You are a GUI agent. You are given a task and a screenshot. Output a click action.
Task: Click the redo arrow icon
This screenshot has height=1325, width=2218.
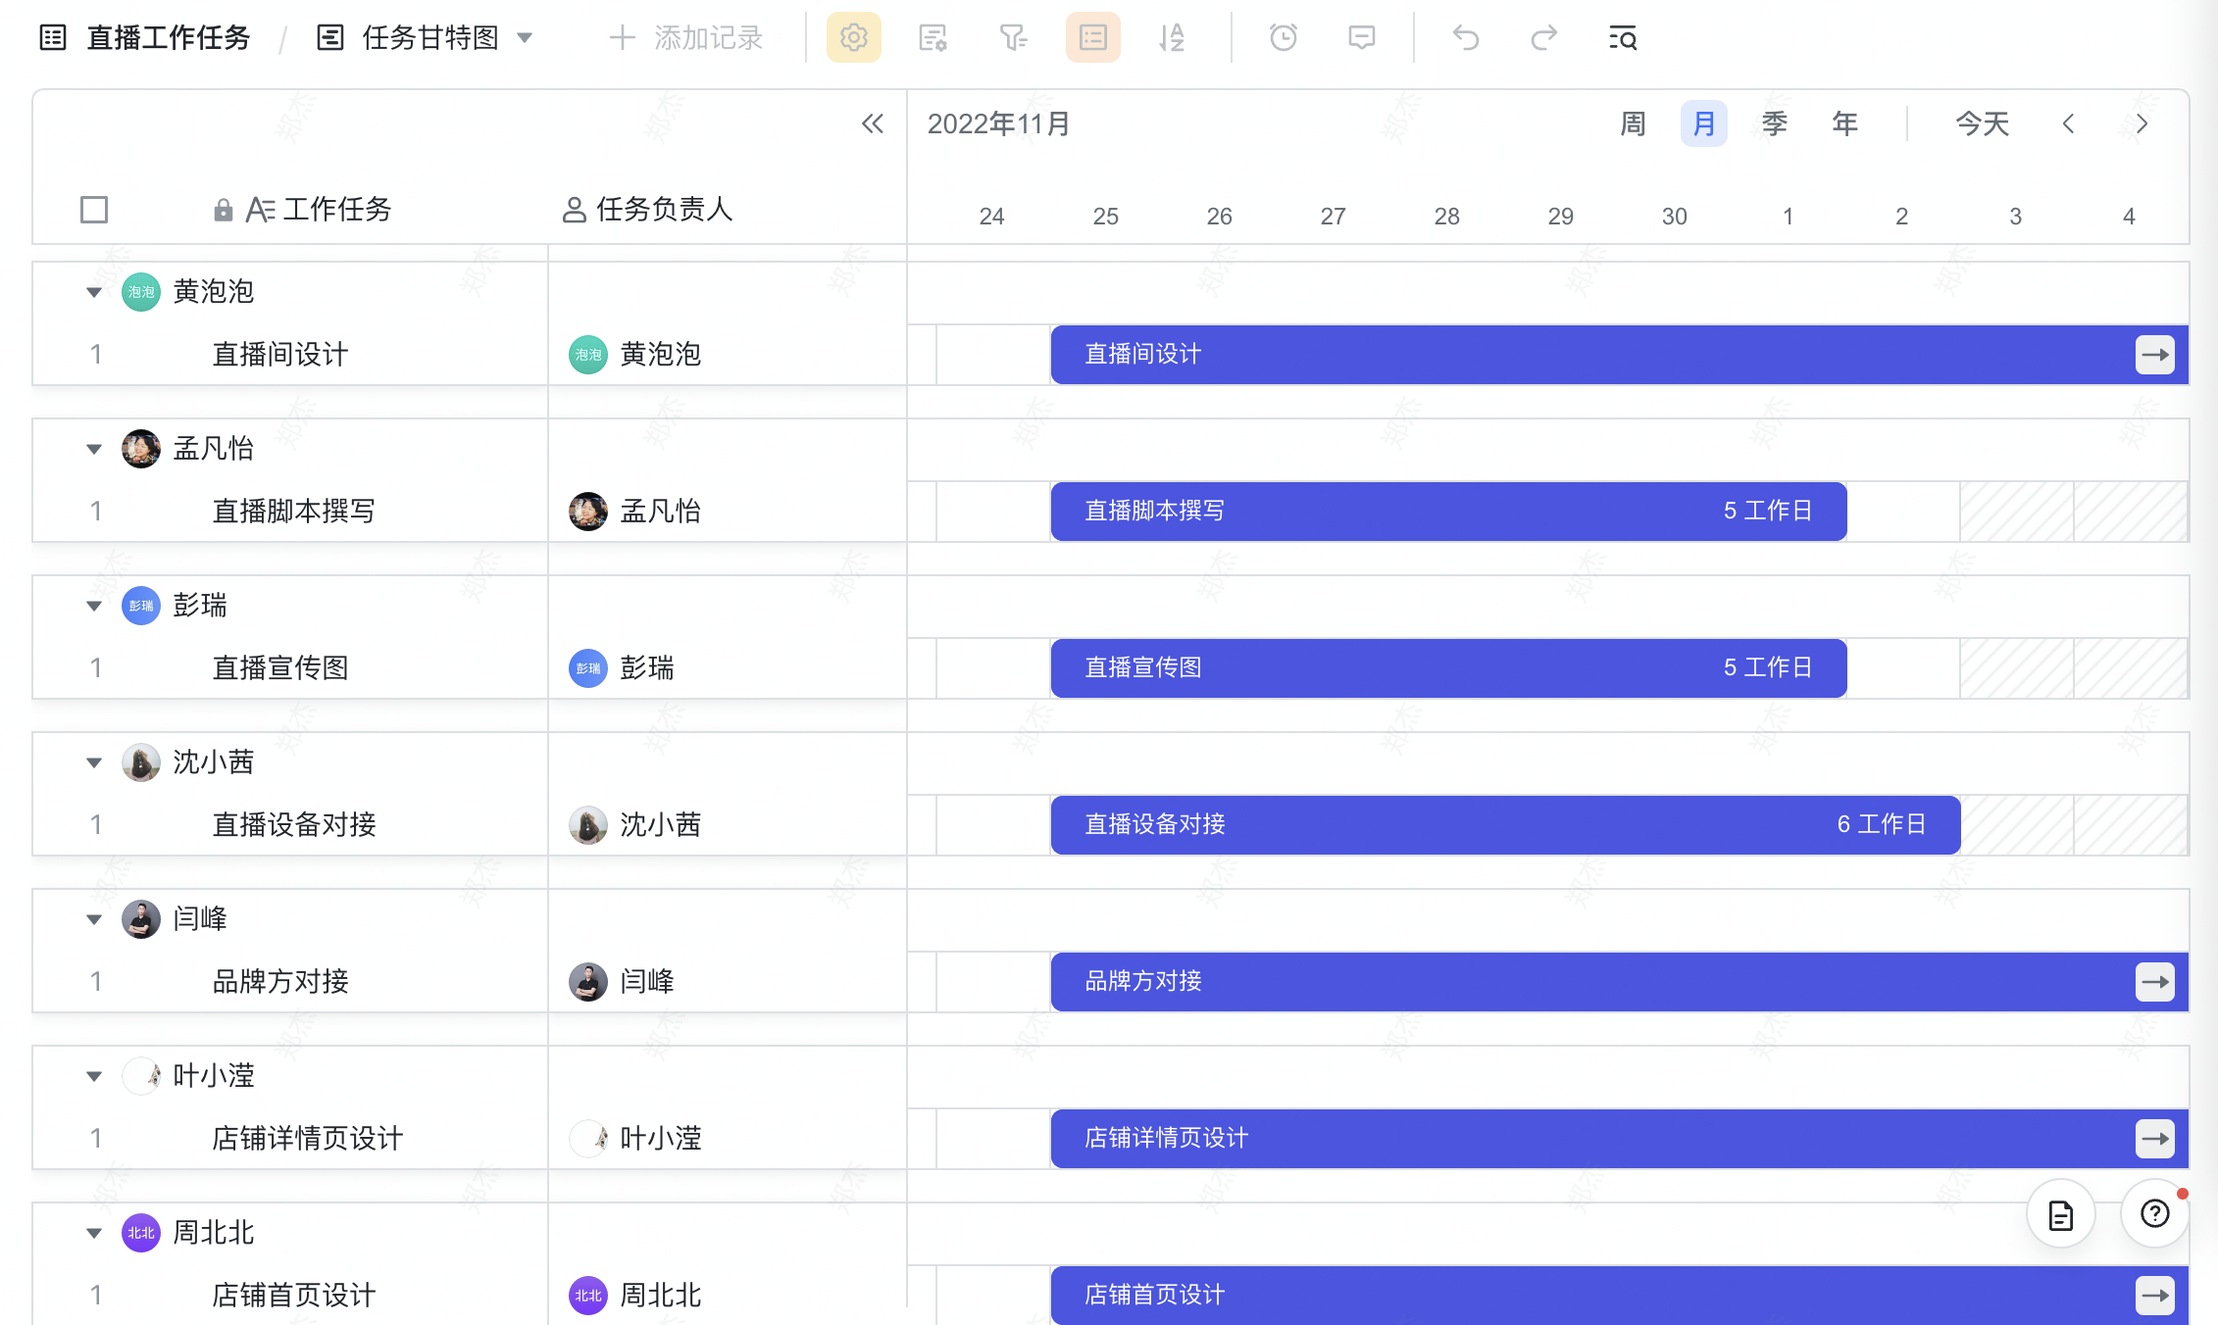coord(1543,38)
